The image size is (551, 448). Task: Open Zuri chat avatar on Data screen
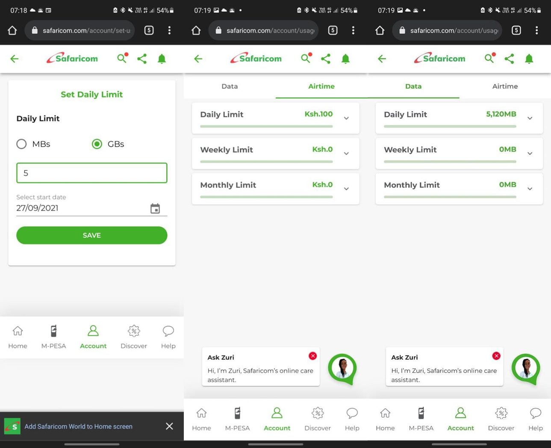(526, 369)
